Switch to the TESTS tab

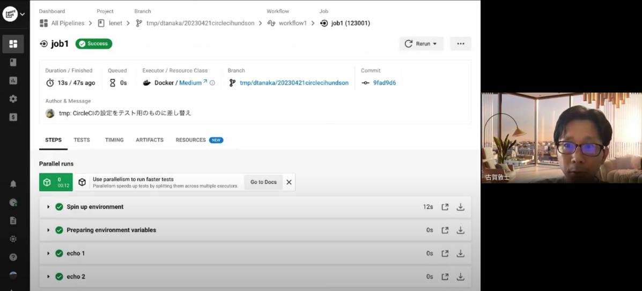click(x=82, y=140)
